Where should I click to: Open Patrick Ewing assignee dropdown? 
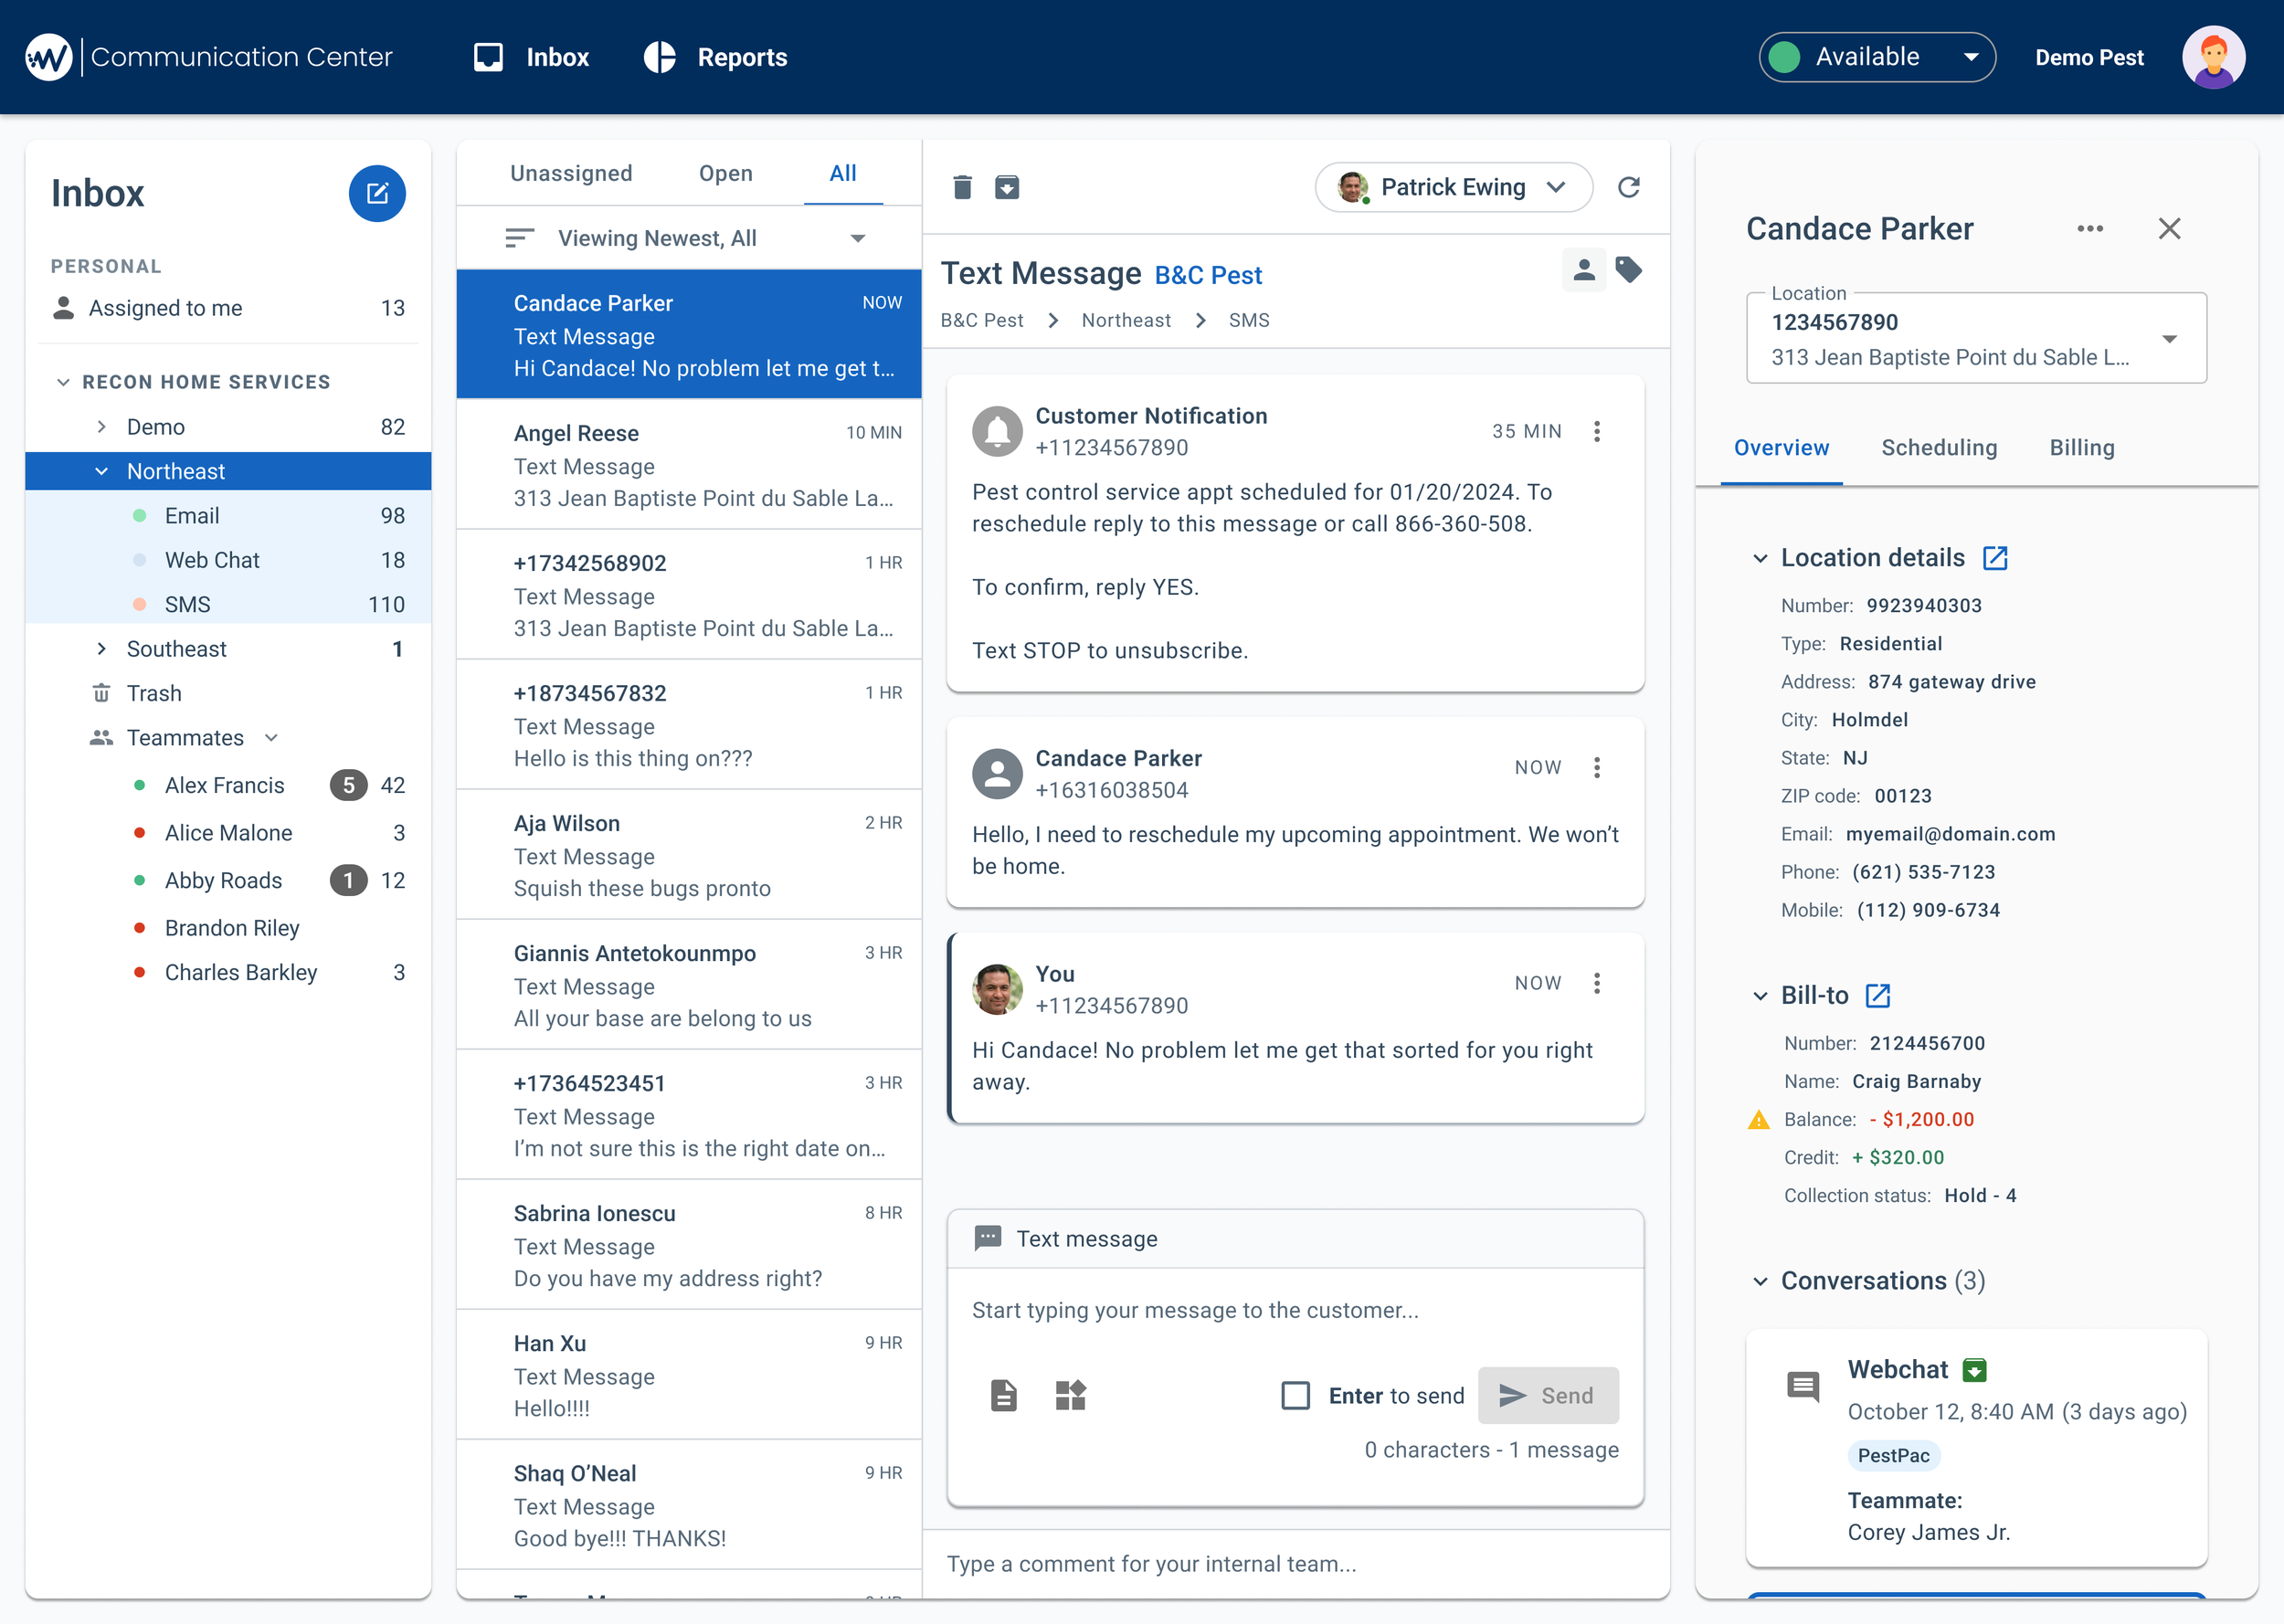click(x=1453, y=187)
